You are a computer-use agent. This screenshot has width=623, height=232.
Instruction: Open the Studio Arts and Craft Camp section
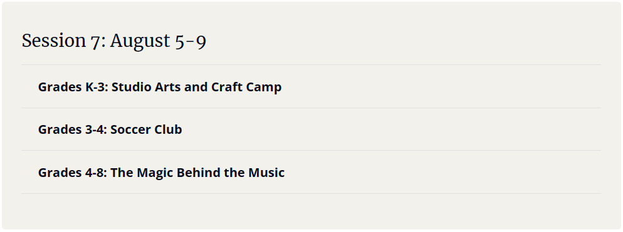[x=311, y=86]
